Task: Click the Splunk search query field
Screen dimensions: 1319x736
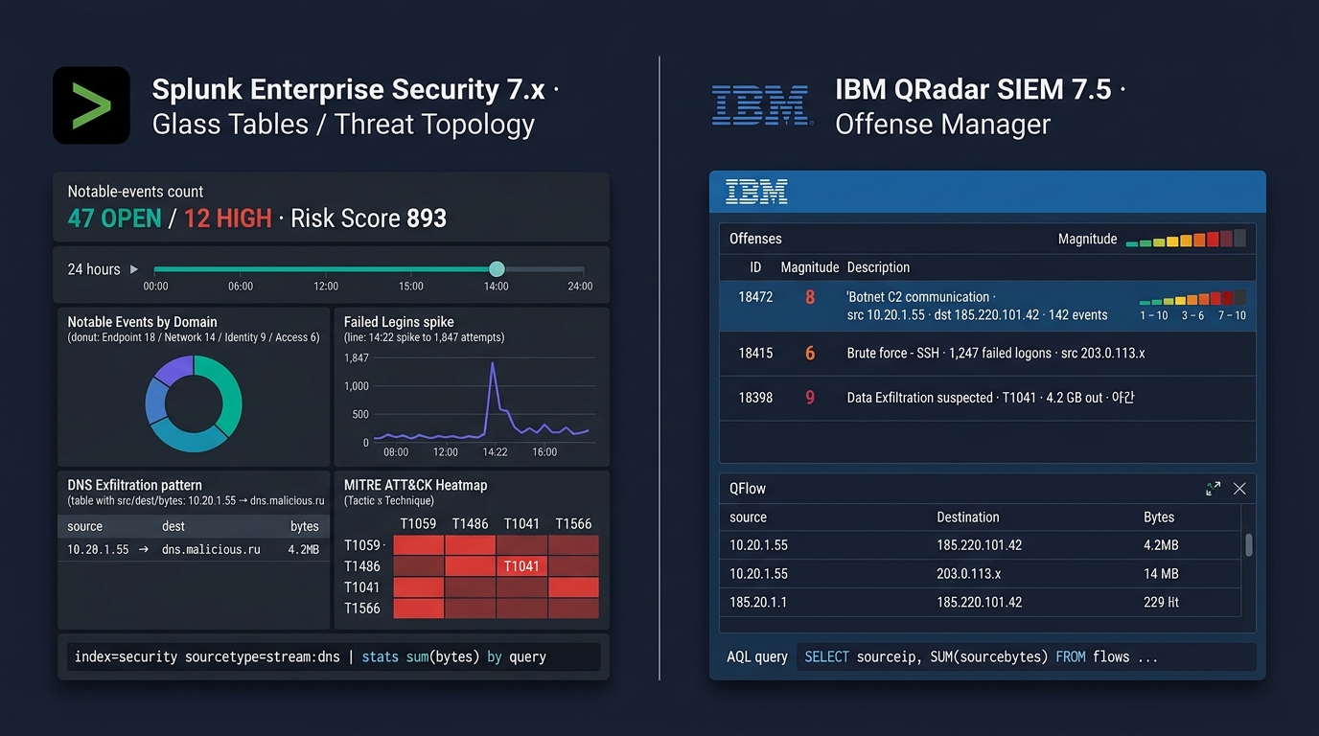Action: pyautogui.click(x=334, y=657)
